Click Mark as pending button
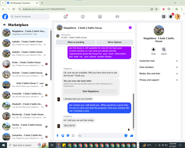Screen dimensions: 185x148 click(x=76, y=42)
